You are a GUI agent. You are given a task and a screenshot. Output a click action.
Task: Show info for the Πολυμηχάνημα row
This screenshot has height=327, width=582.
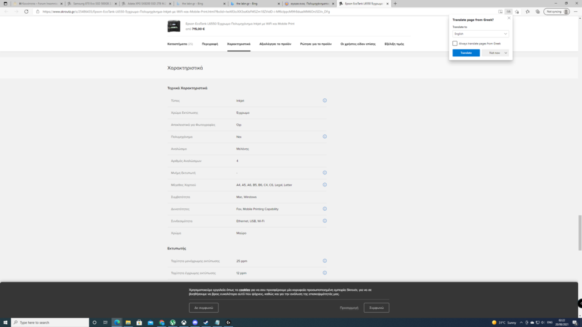[325, 136]
